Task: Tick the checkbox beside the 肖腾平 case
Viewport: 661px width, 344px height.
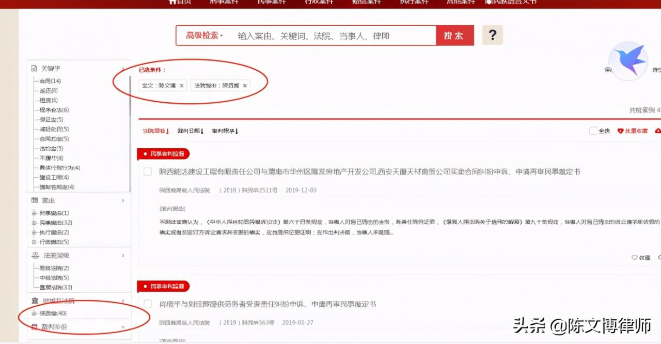Action: coord(148,304)
